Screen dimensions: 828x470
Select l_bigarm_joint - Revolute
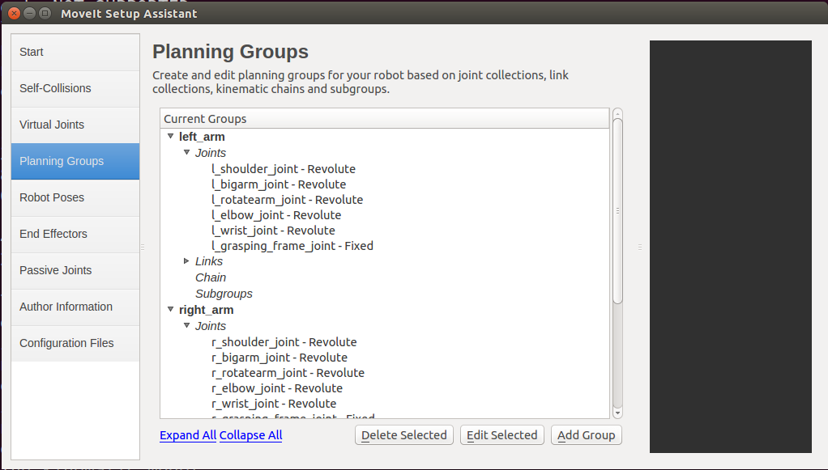279,184
